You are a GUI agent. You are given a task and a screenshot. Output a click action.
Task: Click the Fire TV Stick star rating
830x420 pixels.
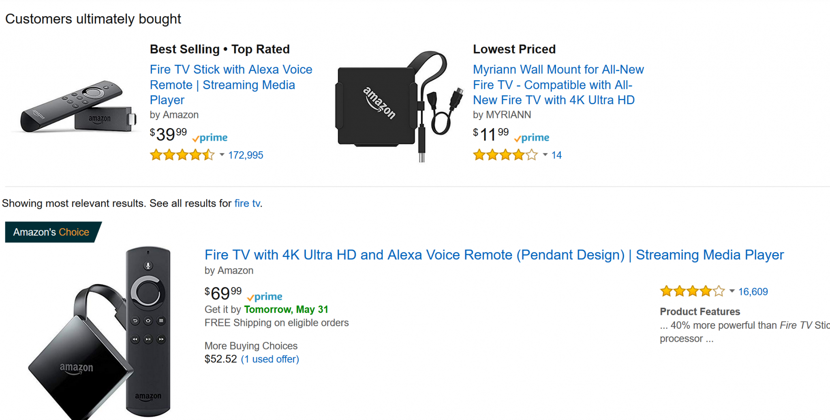[182, 155]
